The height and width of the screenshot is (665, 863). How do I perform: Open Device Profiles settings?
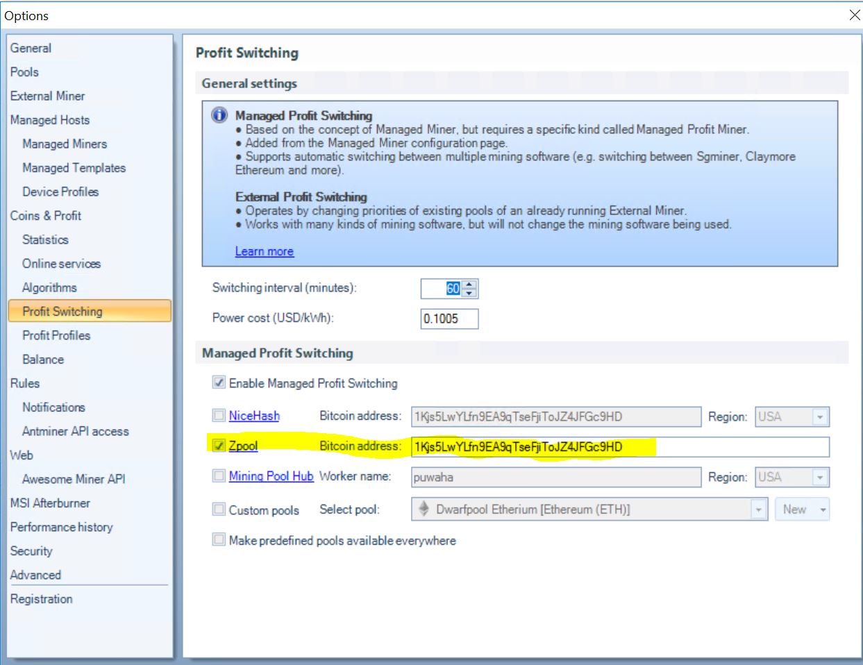(60, 192)
